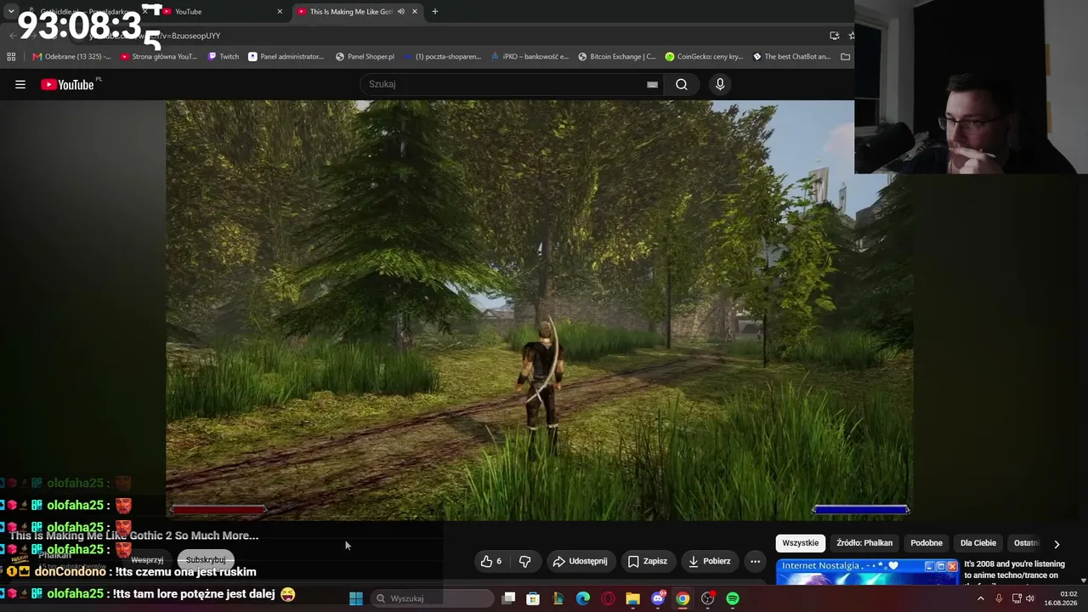Select the Podobne filter chip

click(926, 543)
